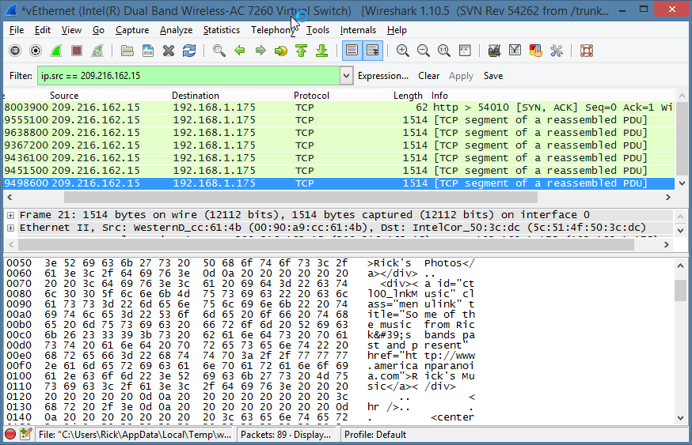
Task: Open the capture interfaces list icon
Action: (x=15, y=51)
